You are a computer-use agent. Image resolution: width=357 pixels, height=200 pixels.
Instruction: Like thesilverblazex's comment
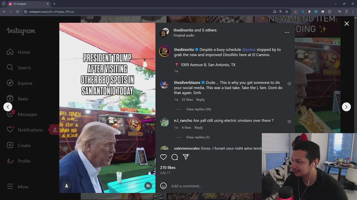pyautogui.click(x=289, y=84)
